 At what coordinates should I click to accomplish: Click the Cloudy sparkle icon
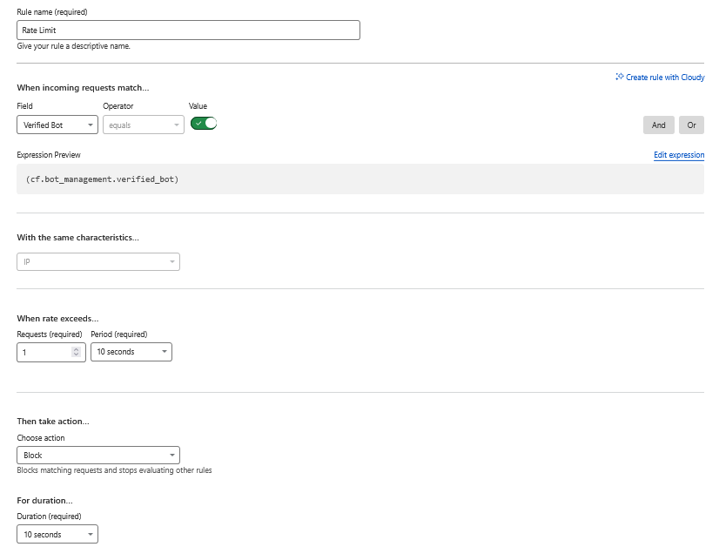tap(619, 77)
